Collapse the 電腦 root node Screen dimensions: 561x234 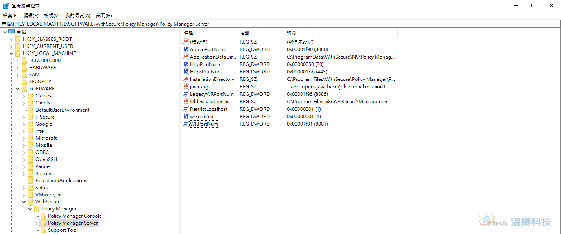tap(4, 32)
